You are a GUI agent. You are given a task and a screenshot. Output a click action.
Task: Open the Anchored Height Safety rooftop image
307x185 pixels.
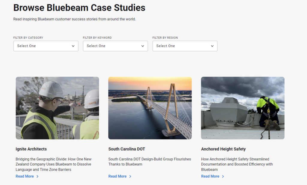(243, 108)
